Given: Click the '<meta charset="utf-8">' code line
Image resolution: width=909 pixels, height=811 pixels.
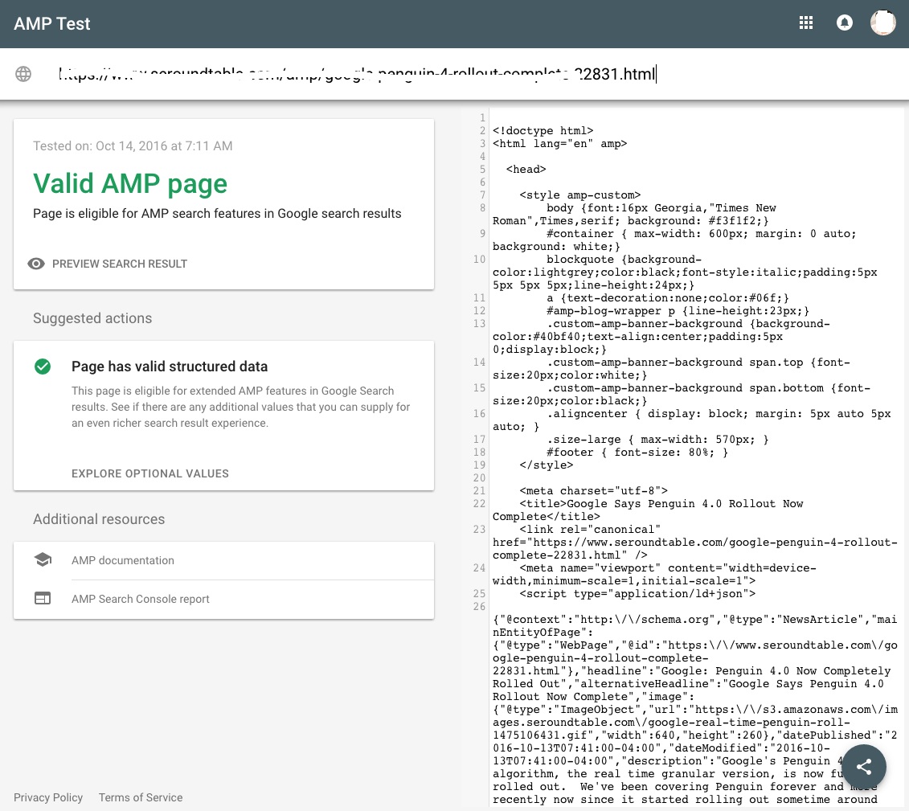Looking at the screenshot, I should [594, 491].
